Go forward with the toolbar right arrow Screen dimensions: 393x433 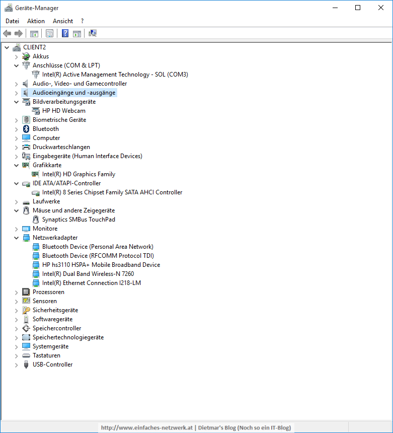pyautogui.click(x=19, y=33)
